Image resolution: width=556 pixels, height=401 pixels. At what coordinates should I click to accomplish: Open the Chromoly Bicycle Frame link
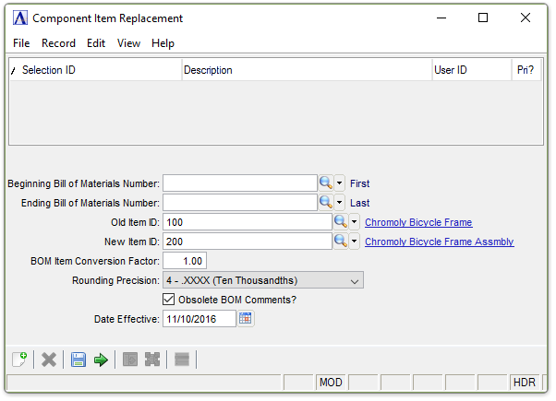click(x=418, y=222)
